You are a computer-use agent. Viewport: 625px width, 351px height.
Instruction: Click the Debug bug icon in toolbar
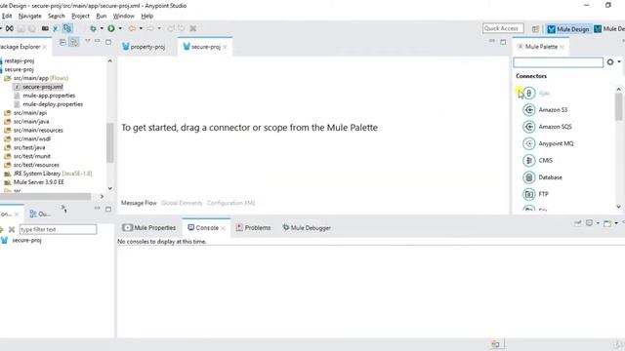[x=93, y=28]
